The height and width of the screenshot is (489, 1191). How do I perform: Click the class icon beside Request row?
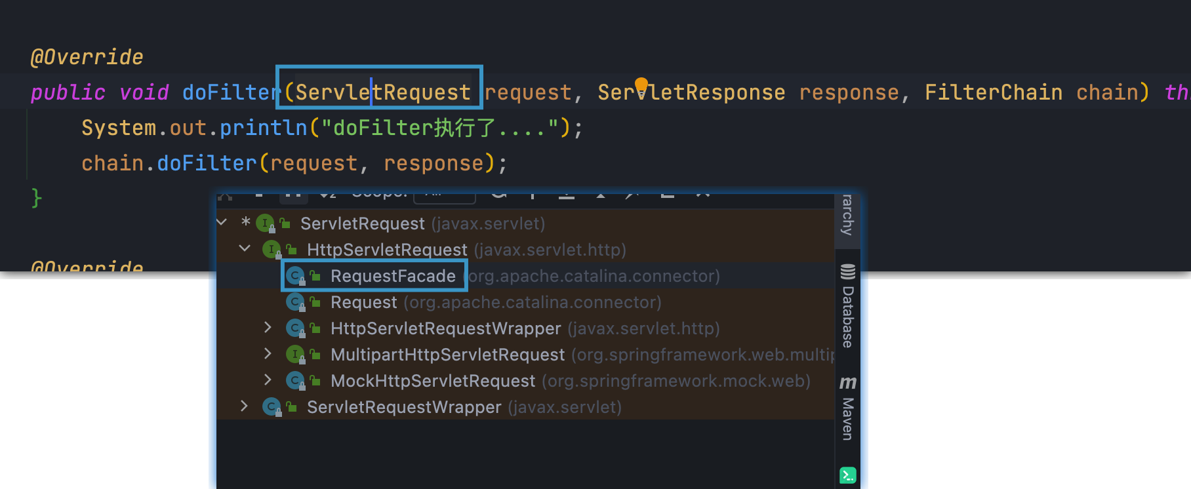coord(295,302)
